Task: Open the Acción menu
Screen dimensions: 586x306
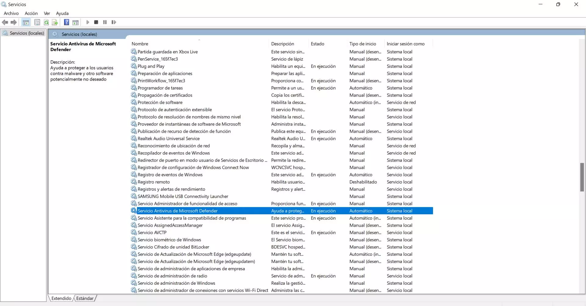Action: pos(31,13)
